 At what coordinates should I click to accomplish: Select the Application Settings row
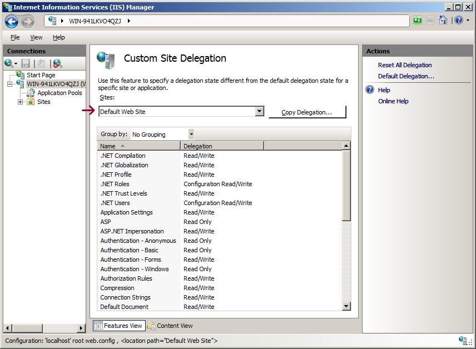tap(220, 212)
